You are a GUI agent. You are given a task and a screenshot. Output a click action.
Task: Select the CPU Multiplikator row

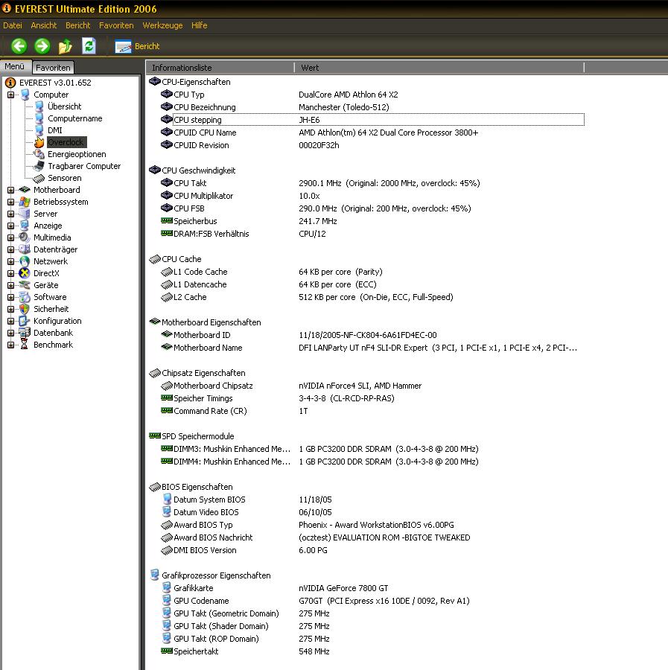pos(372,196)
